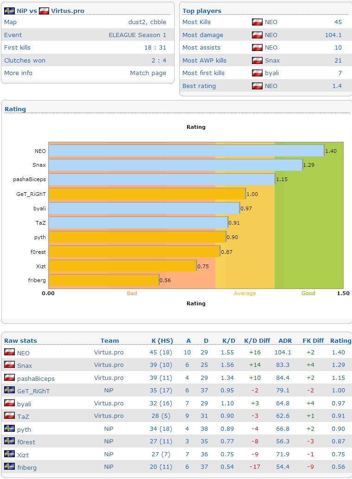Click GeT_RiGhT's 1.00 orange rating bar

click(x=147, y=194)
